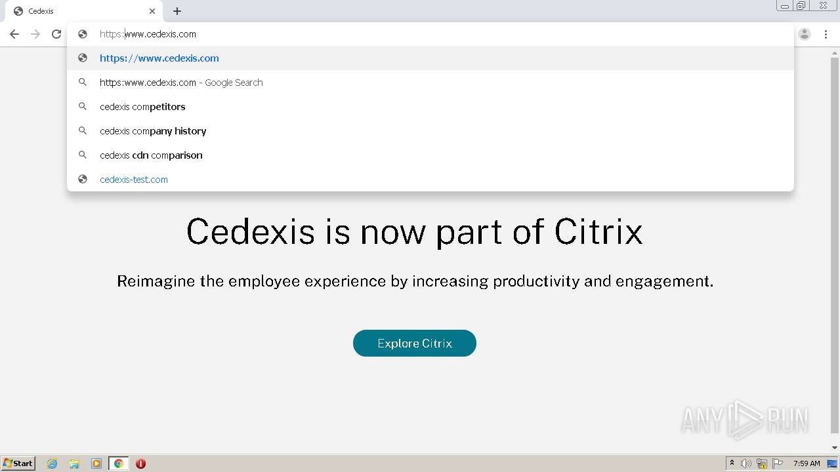Open a new tab with plus button

click(177, 11)
